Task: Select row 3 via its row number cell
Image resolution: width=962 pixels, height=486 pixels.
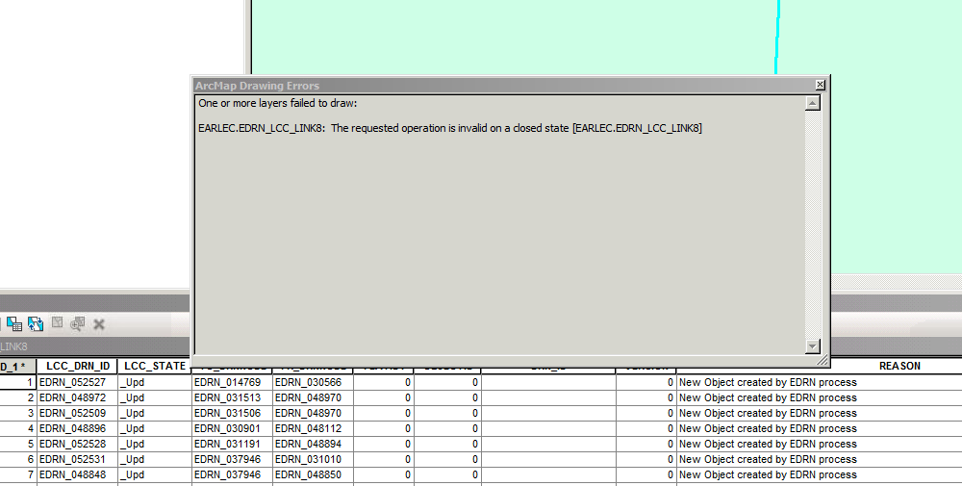Action: pyautogui.click(x=18, y=413)
